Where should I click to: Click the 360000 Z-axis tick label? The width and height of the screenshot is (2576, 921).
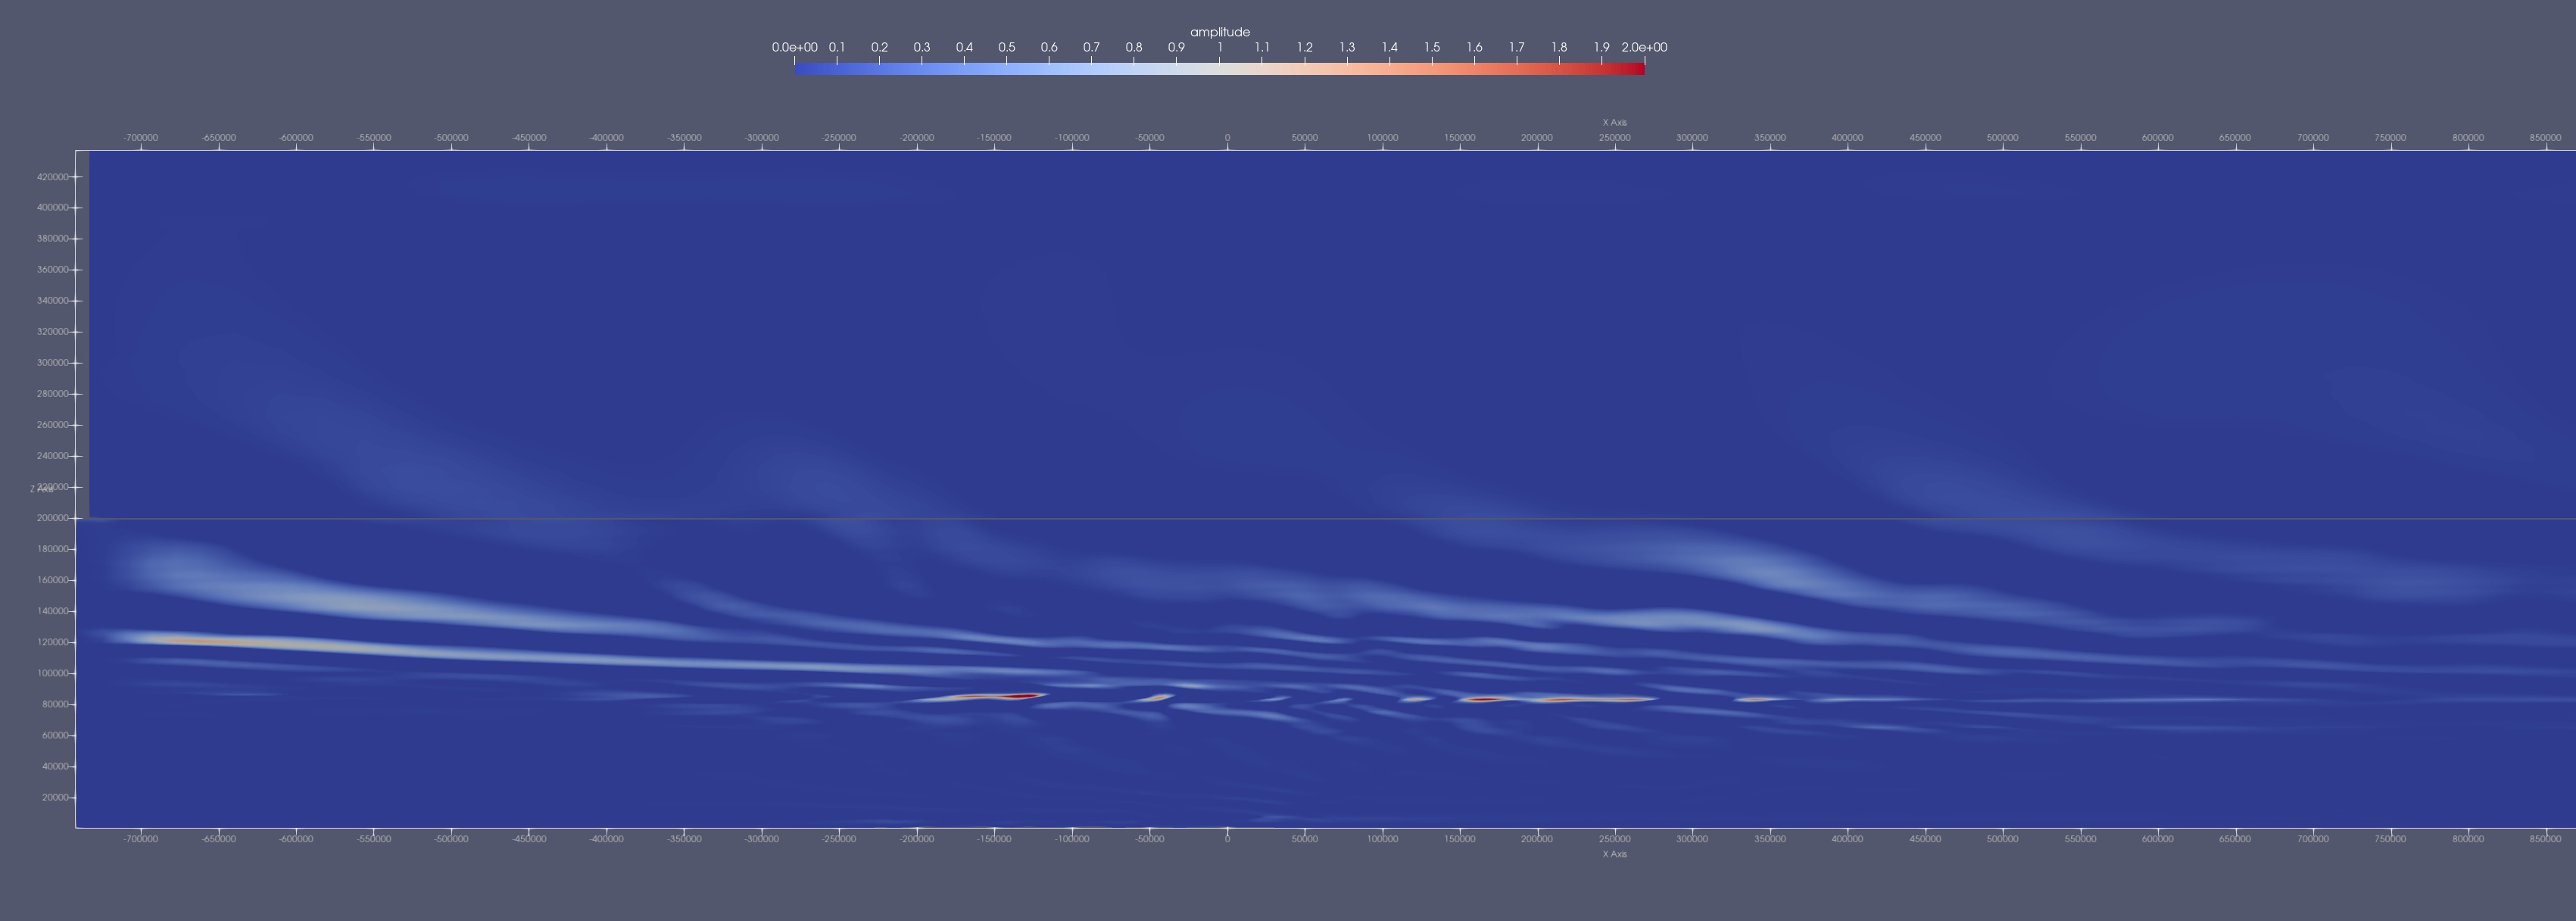click(53, 270)
